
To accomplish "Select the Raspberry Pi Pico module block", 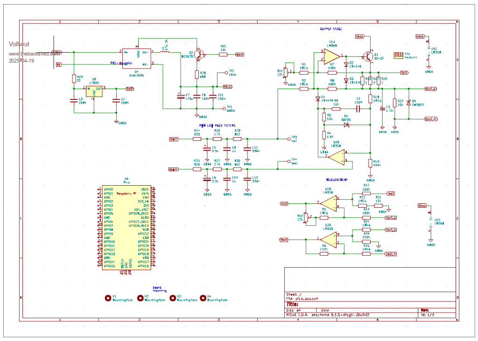I will (x=126, y=227).
